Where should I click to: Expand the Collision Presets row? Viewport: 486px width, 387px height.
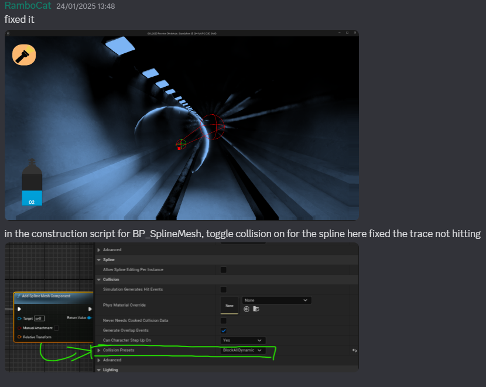coord(99,350)
